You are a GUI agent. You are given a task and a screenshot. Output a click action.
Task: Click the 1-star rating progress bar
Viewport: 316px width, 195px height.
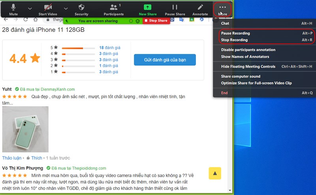(78, 72)
